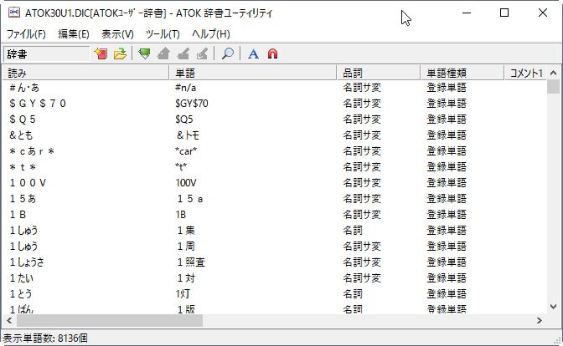
Task: Select the 1B word entry
Action: [181, 215]
